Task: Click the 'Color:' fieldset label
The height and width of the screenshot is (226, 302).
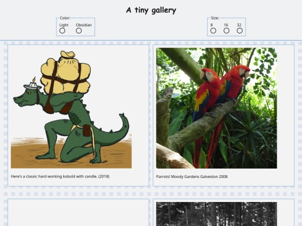Action: click(65, 18)
